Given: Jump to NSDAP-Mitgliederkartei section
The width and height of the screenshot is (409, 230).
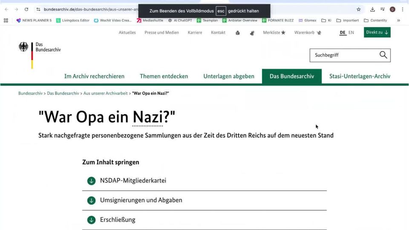Looking at the screenshot, I should pyautogui.click(x=133, y=181).
